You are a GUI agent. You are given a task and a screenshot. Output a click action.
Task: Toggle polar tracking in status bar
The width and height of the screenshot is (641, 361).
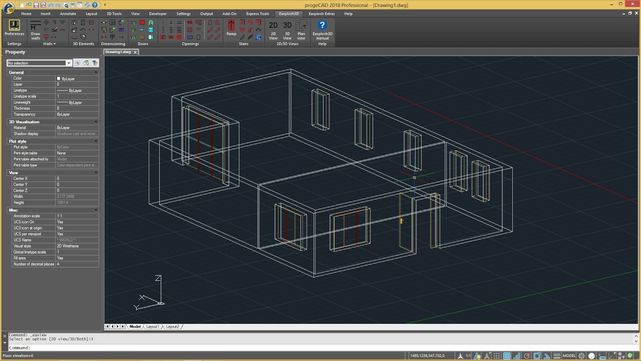(527, 356)
